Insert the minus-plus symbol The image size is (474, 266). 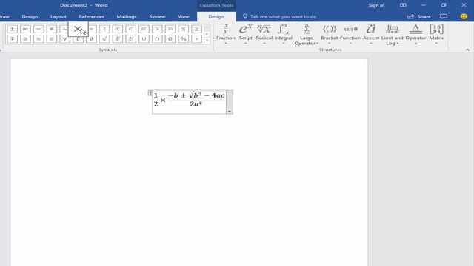[12, 39]
